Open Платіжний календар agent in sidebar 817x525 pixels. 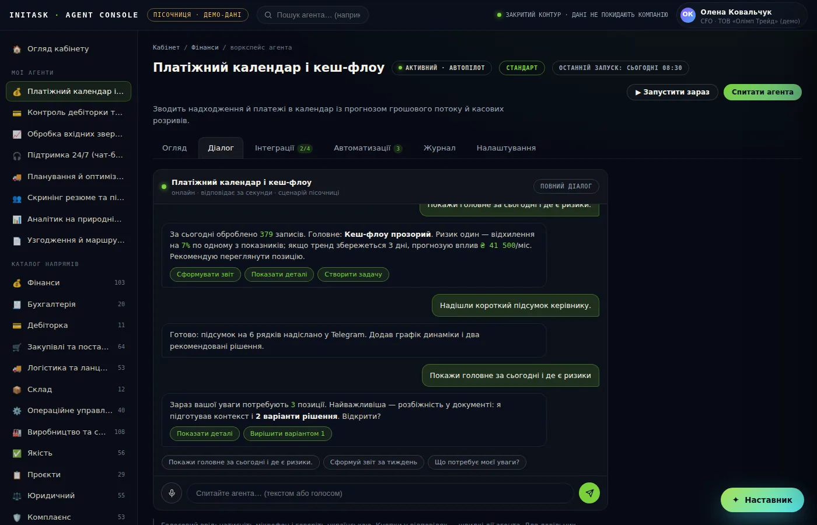tap(69, 92)
